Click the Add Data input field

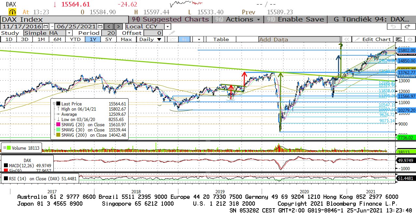coord(299,39)
